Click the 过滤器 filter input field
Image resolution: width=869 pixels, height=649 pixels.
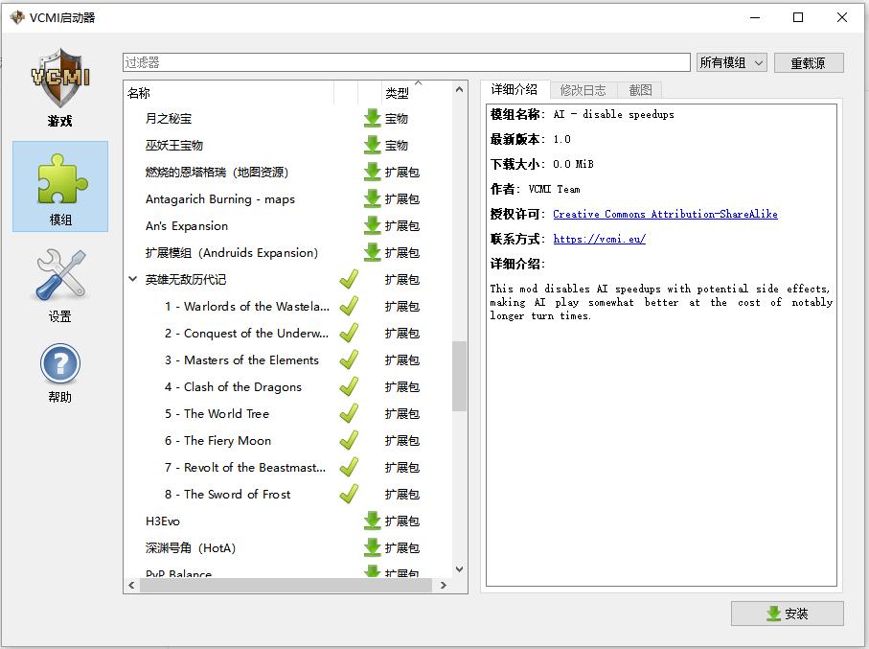click(406, 62)
